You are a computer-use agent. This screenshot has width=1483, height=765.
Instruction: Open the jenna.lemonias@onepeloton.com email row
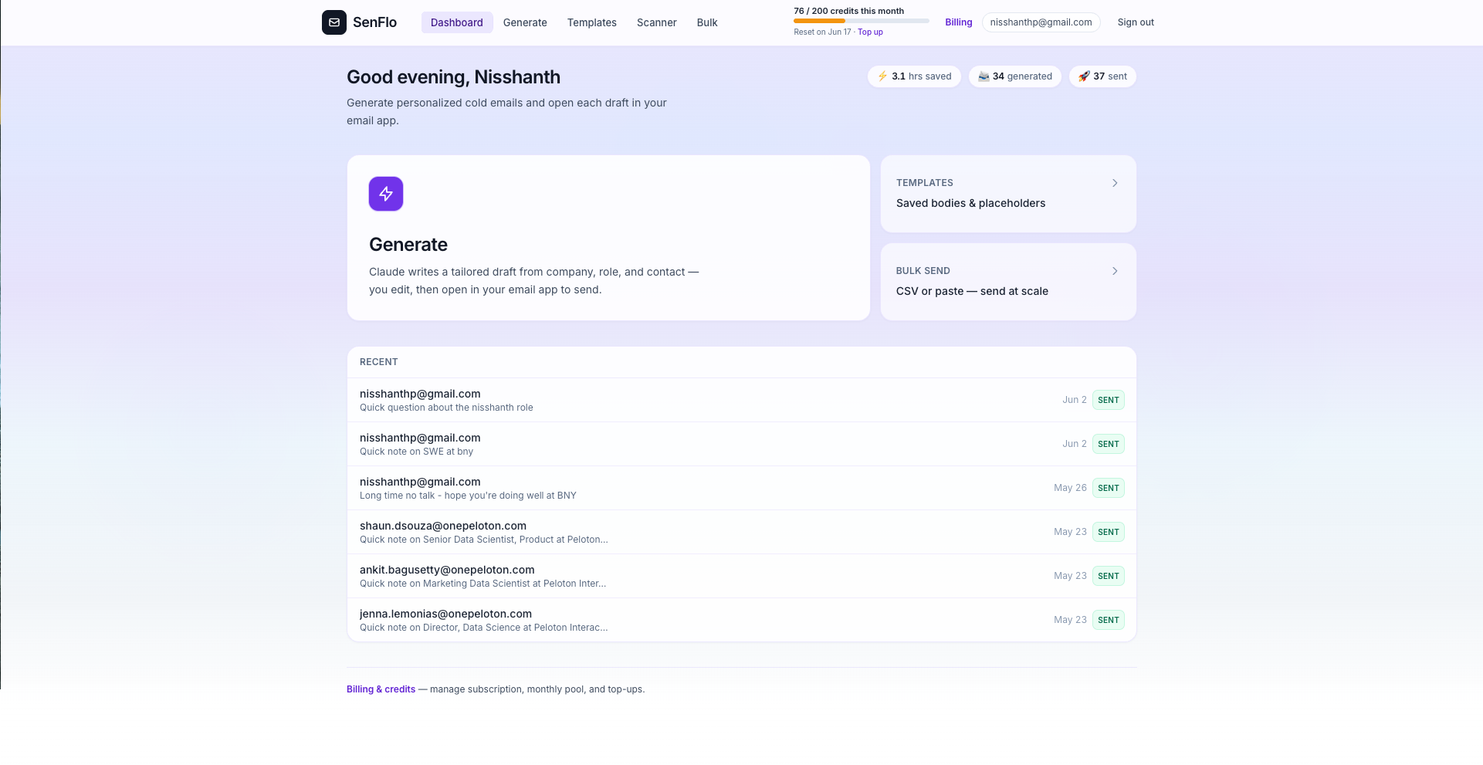pyautogui.click(x=742, y=620)
